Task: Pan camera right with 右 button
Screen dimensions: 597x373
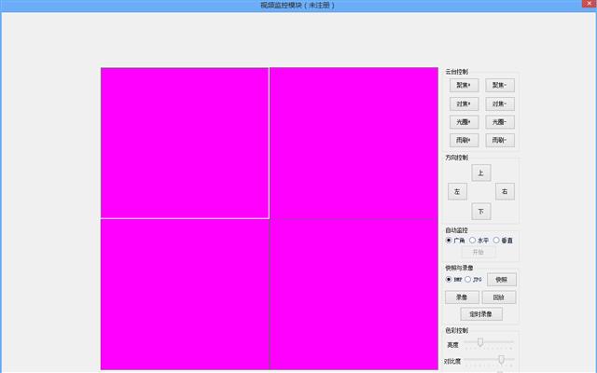Action: coord(505,191)
